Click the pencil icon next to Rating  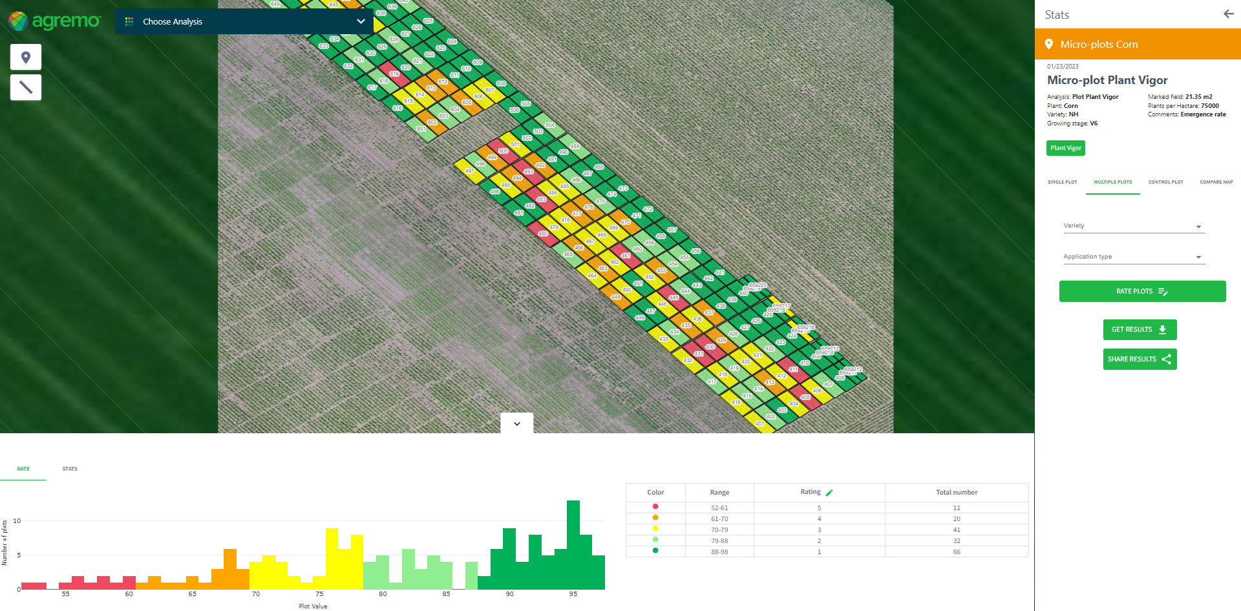point(829,493)
